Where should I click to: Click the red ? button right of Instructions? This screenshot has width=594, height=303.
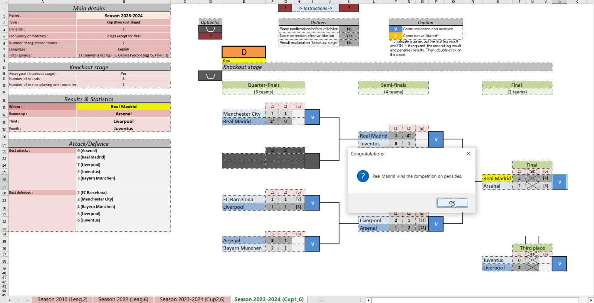pyautogui.click(x=349, y=8)
